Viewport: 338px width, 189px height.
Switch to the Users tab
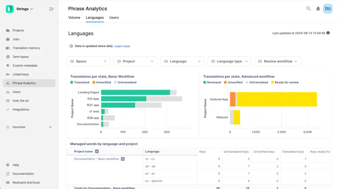coord(114,18)
